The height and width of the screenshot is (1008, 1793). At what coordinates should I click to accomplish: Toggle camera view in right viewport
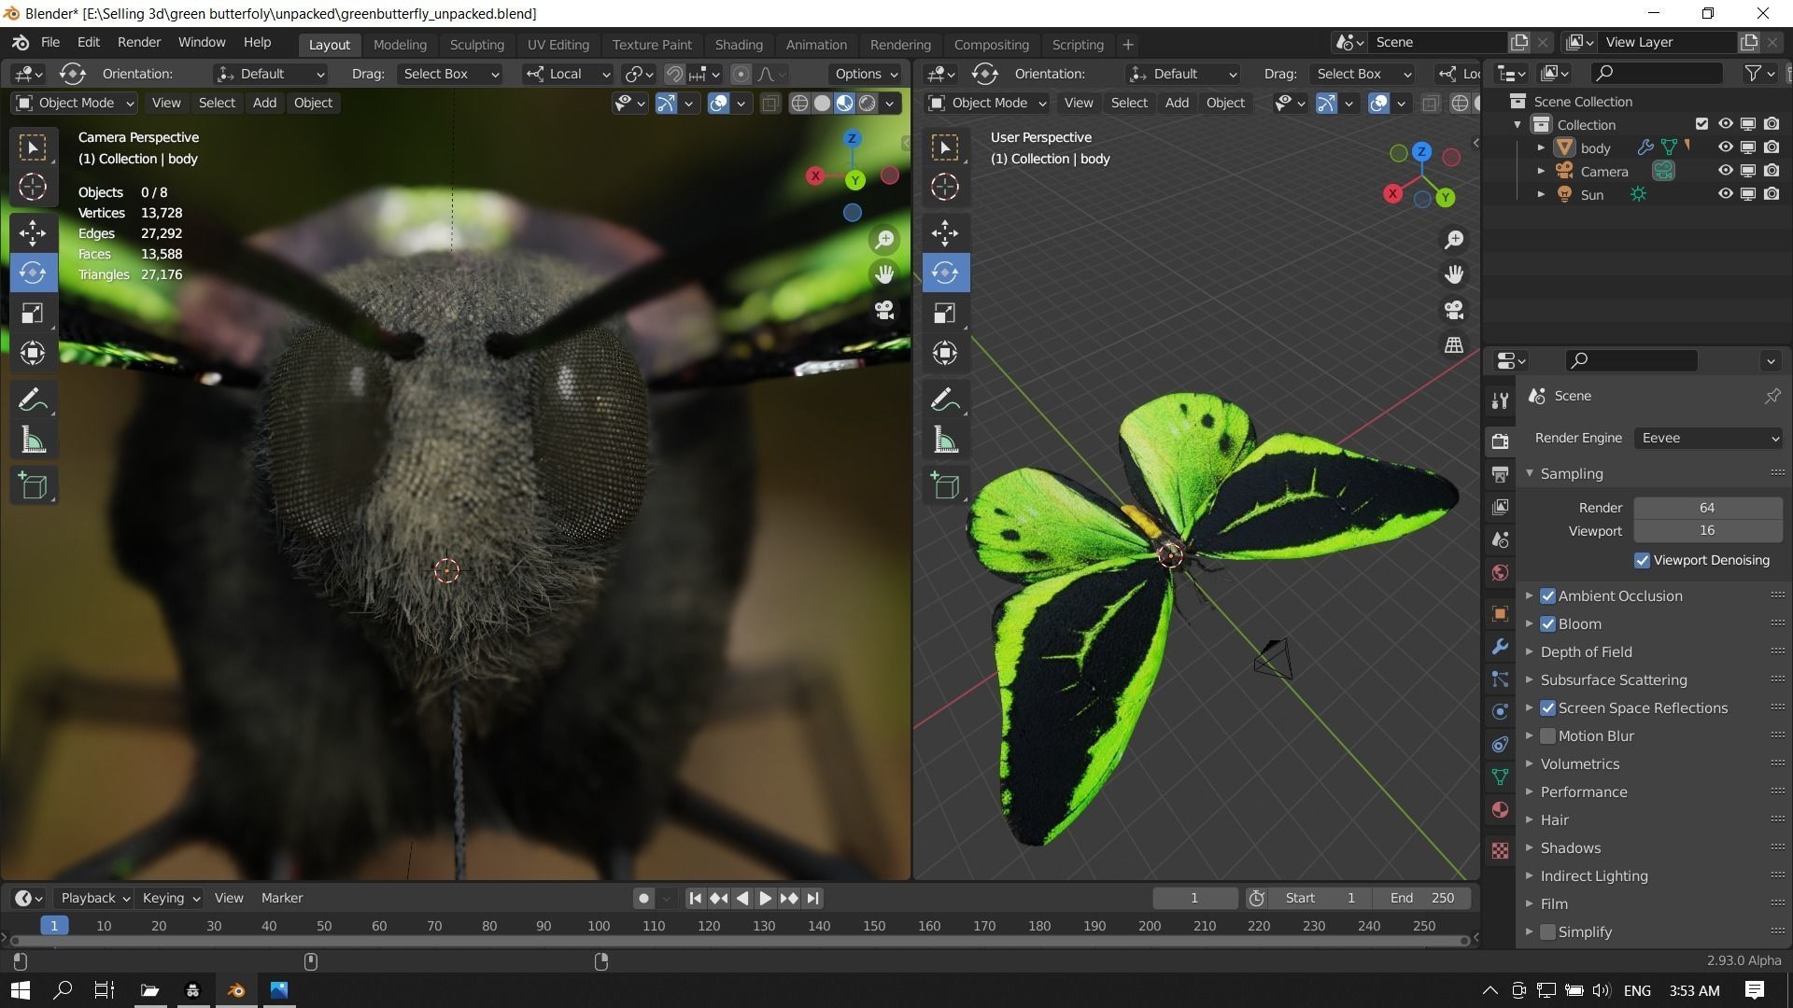tap(1454, 310)
